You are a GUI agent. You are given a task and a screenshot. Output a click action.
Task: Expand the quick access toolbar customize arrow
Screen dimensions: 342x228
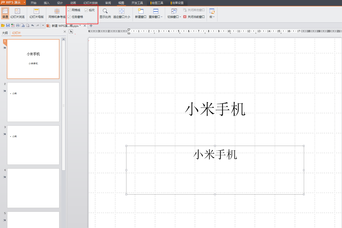[x=43, y=25]
